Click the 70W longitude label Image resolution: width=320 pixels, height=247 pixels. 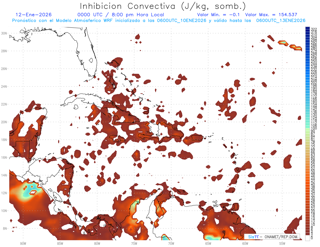[171, 244]
